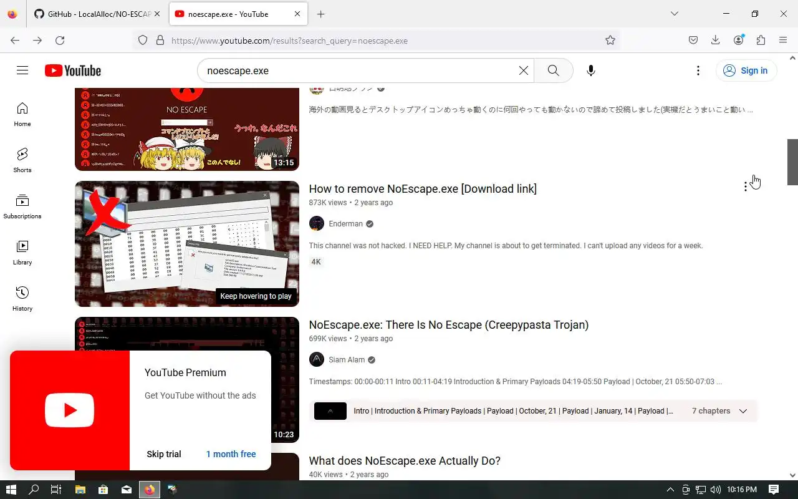Open the YouTube guide hamburger menu

22,70
